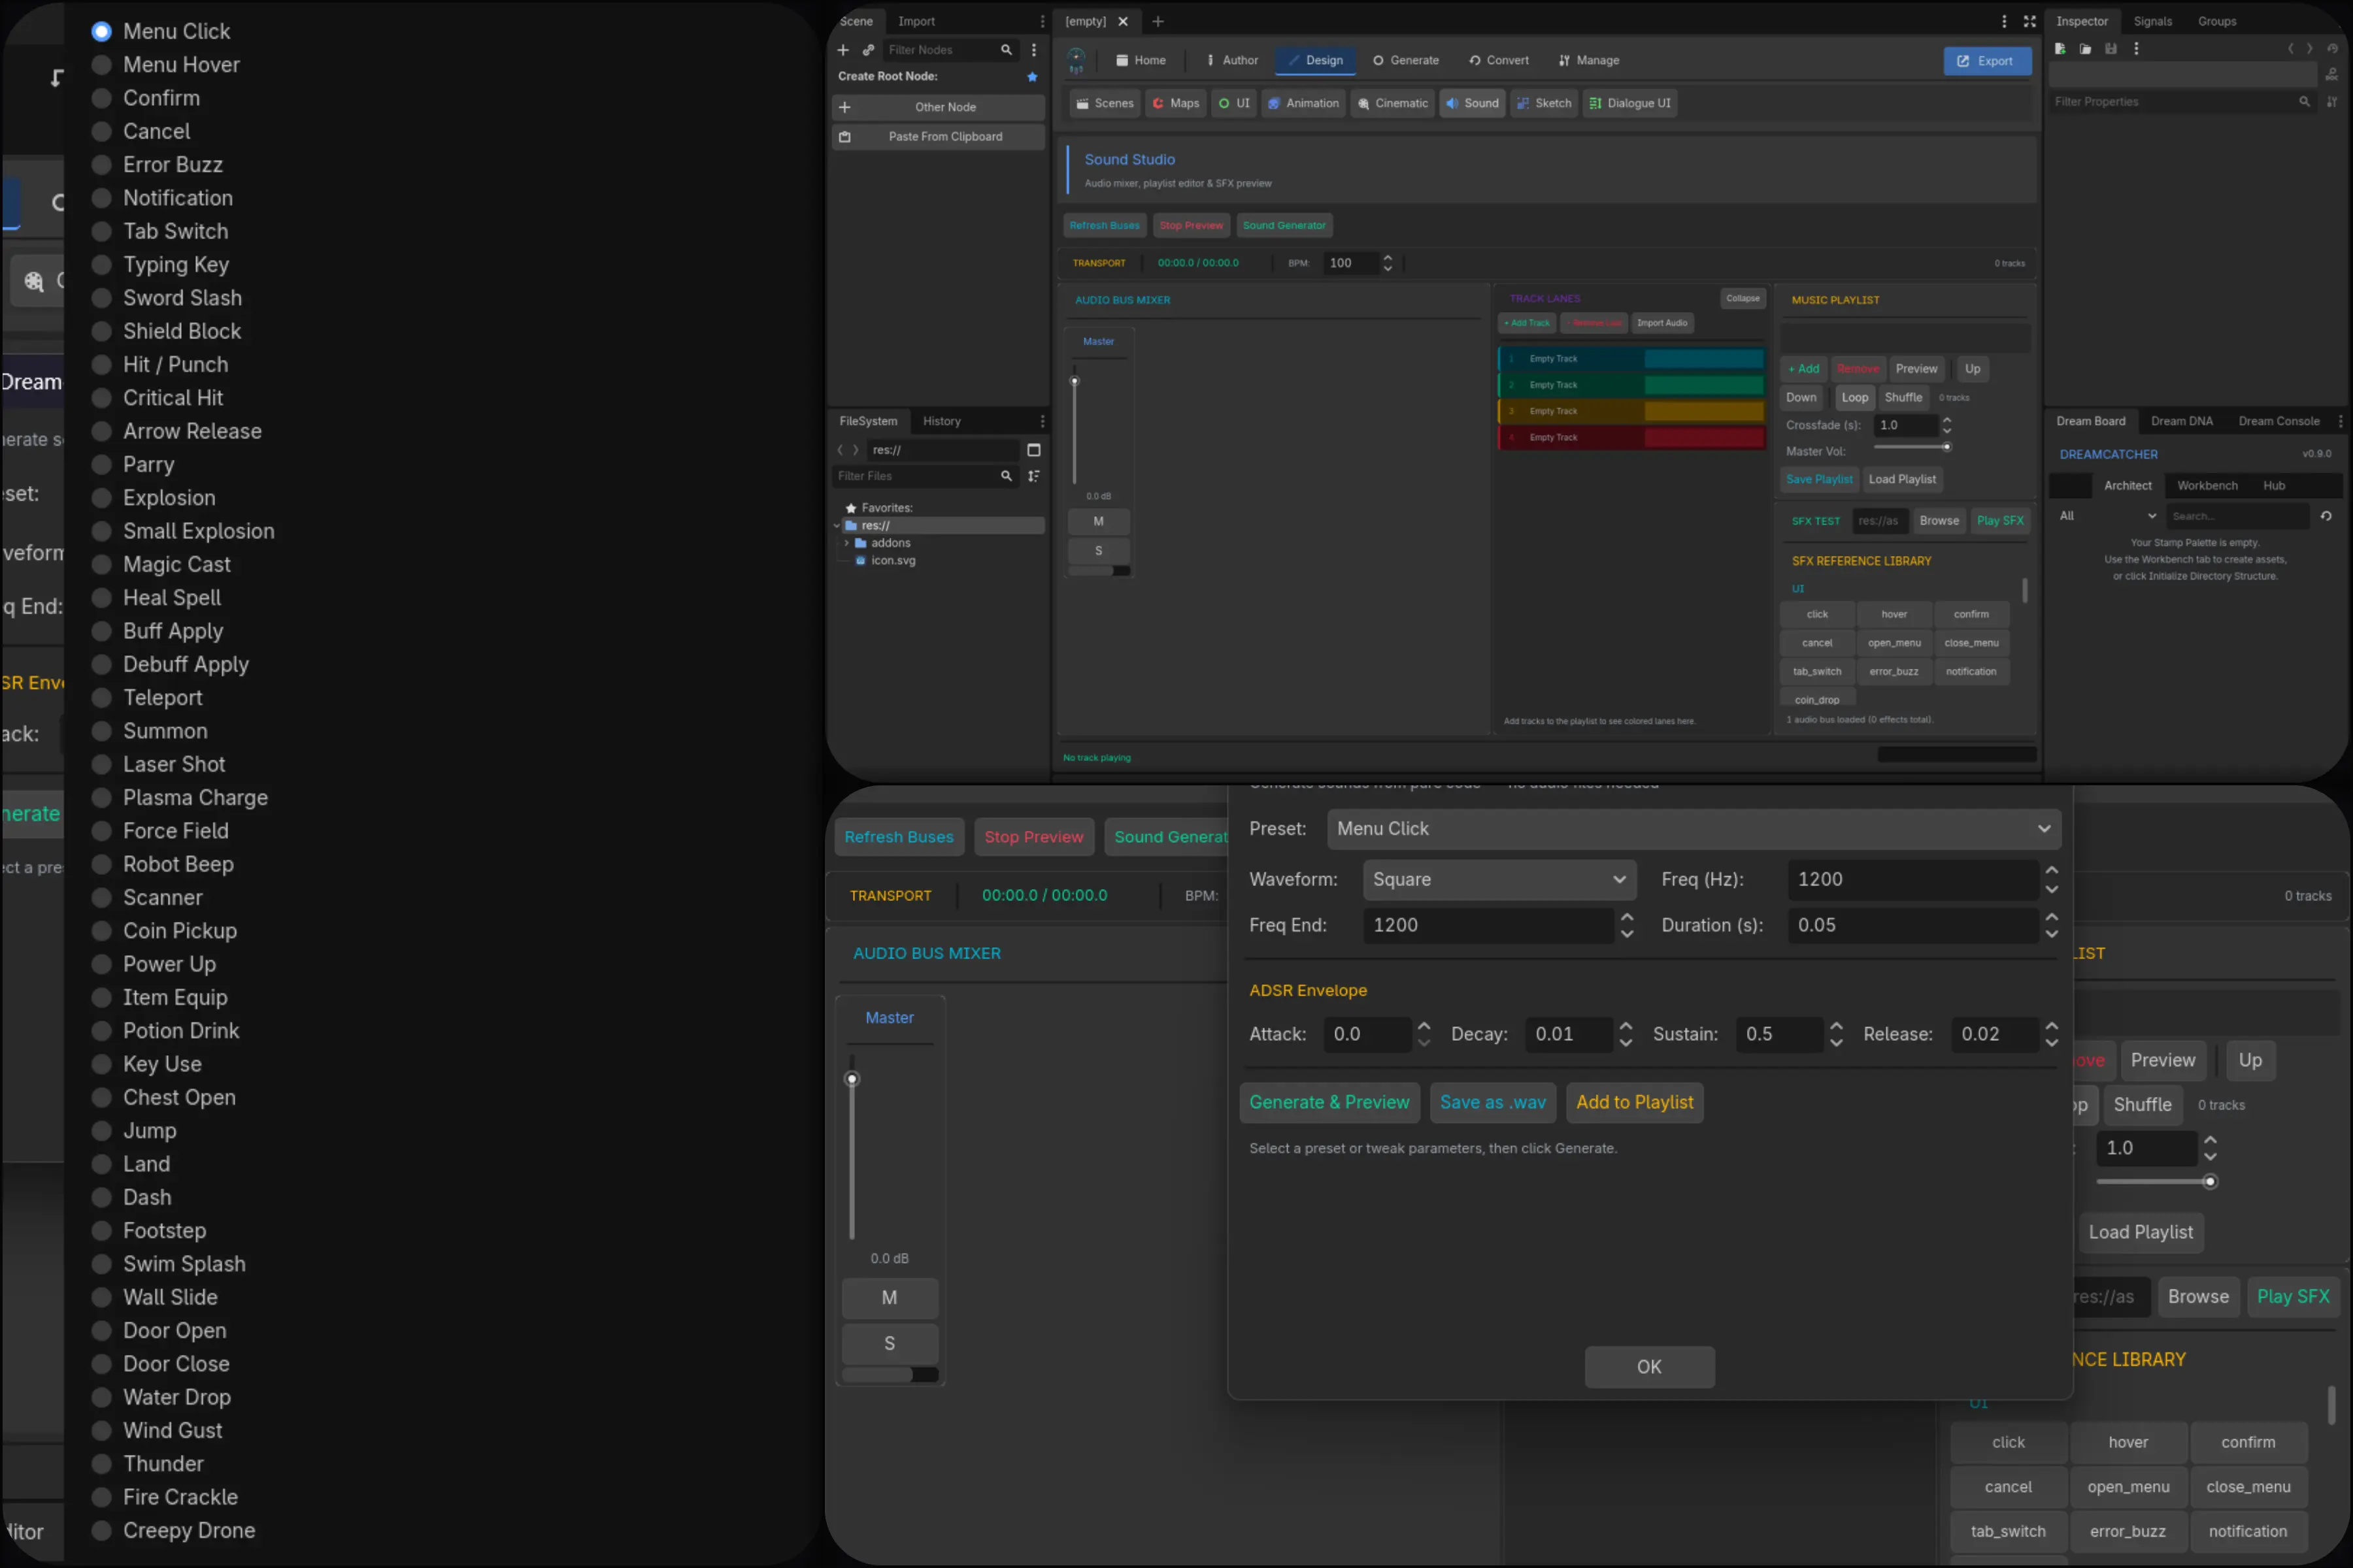Image resolution: width=2353 pixels, height=1568 pixels.
Task: Toggle the favorite star next to Create Root Node
Action: tap(1033, 77)
